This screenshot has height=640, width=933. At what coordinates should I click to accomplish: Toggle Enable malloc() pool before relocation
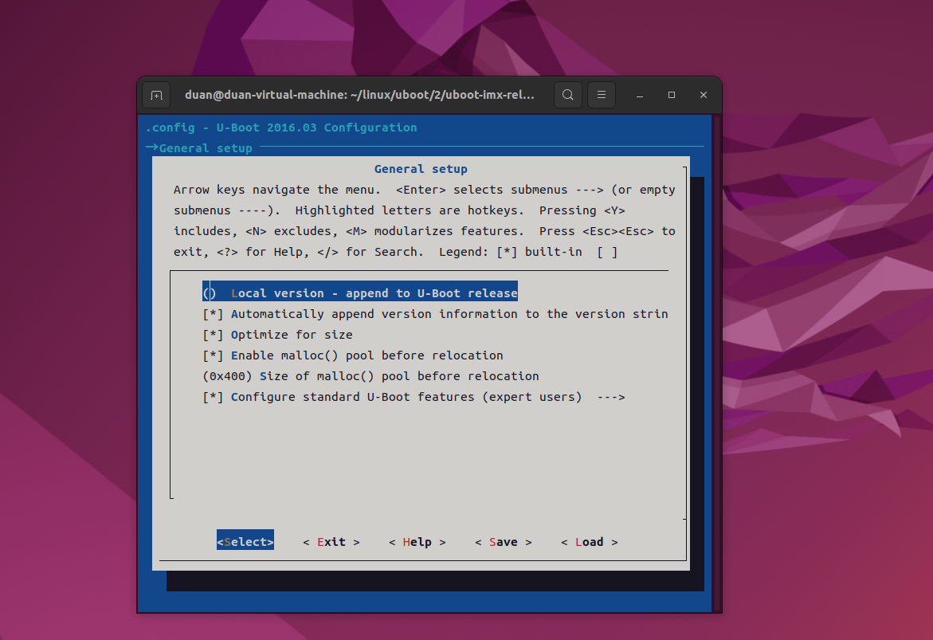pyautogui.click(x=353, y=355)
